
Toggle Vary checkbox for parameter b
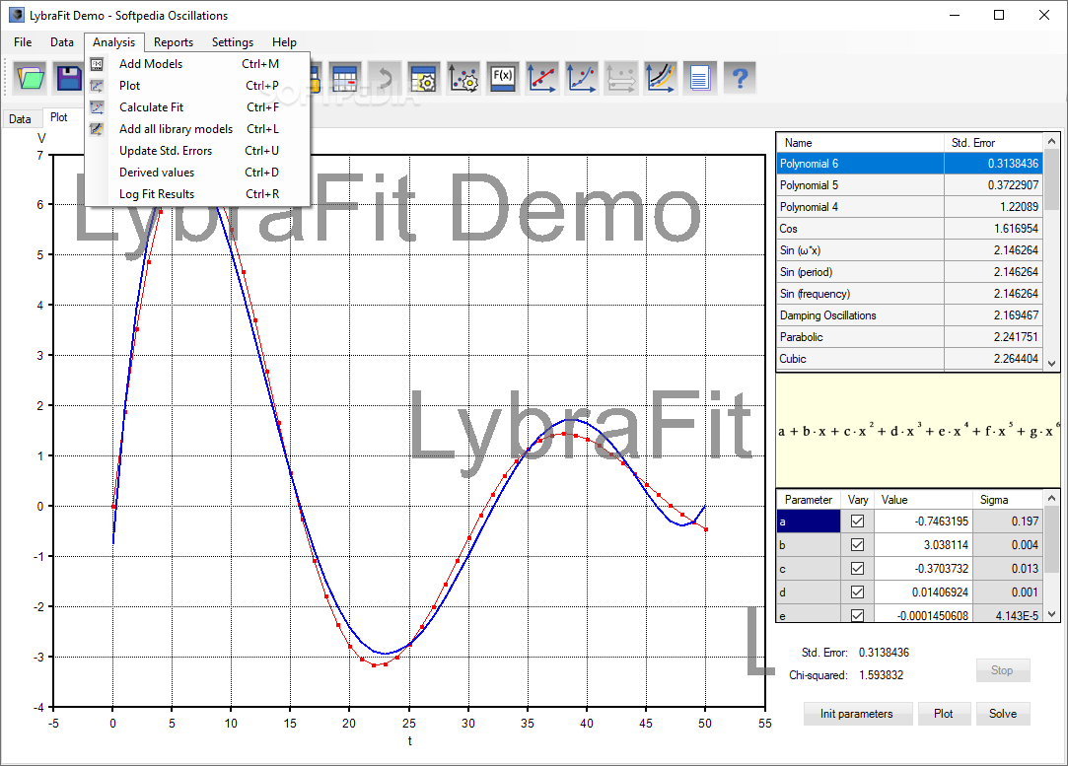point(858,545)
